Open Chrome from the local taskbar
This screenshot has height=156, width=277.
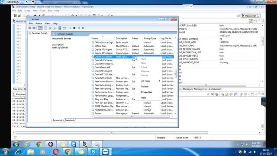(x=68, y=152)
